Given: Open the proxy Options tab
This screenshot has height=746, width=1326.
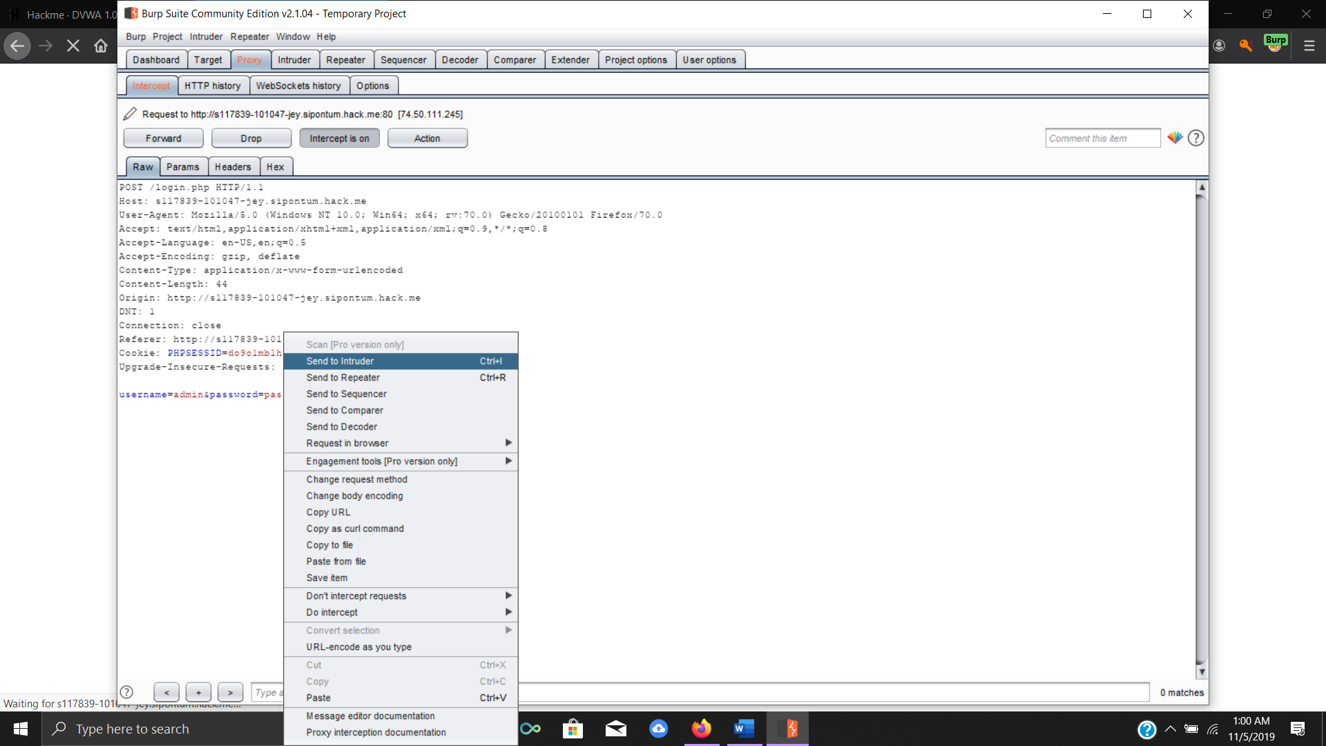Looking at the screenshot, I should (x=373, y=86).
